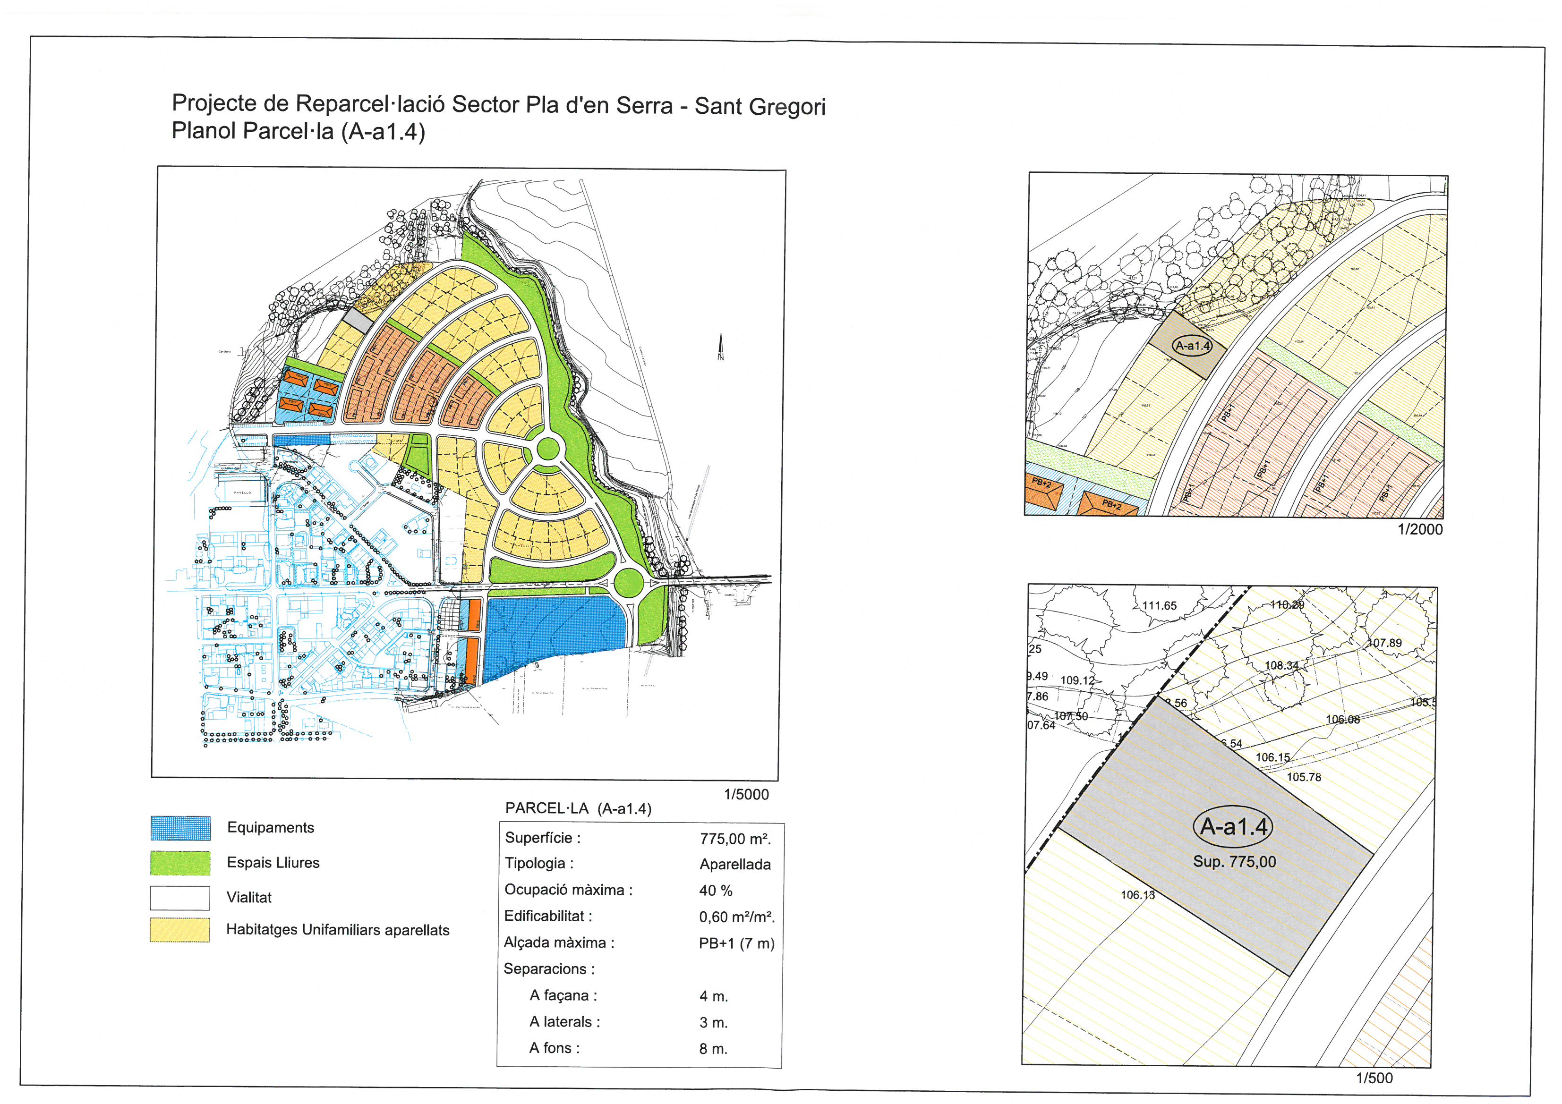This screenshot has width=1562, height=1104.
Task: Click the elevation point '106.08'
Action: [x=1343, y=720]
